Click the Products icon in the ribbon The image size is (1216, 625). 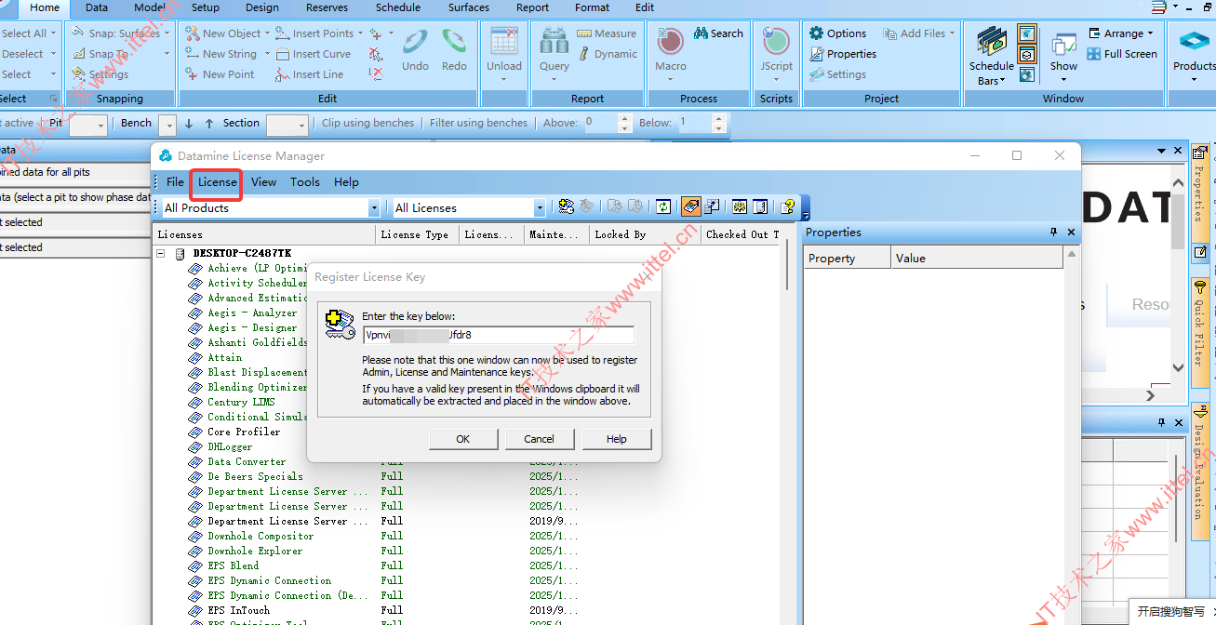tap(1194, 43)
